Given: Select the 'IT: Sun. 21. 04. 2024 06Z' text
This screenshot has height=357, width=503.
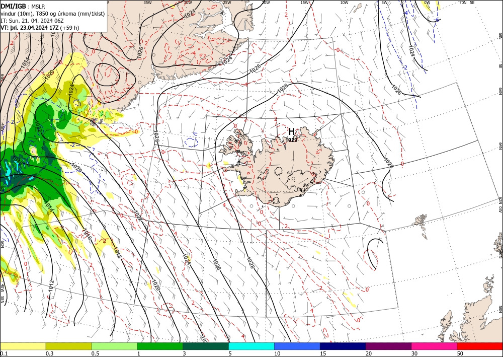Looking at the screenshot, I should 32,21.
